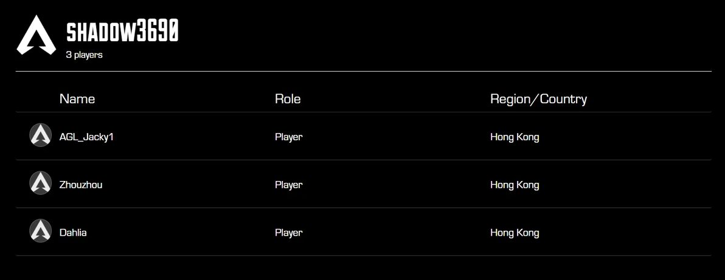Screen dimensions: 725x280
Task: Click the Player role in Zhouzhou's row
Action: click(288, 185)
